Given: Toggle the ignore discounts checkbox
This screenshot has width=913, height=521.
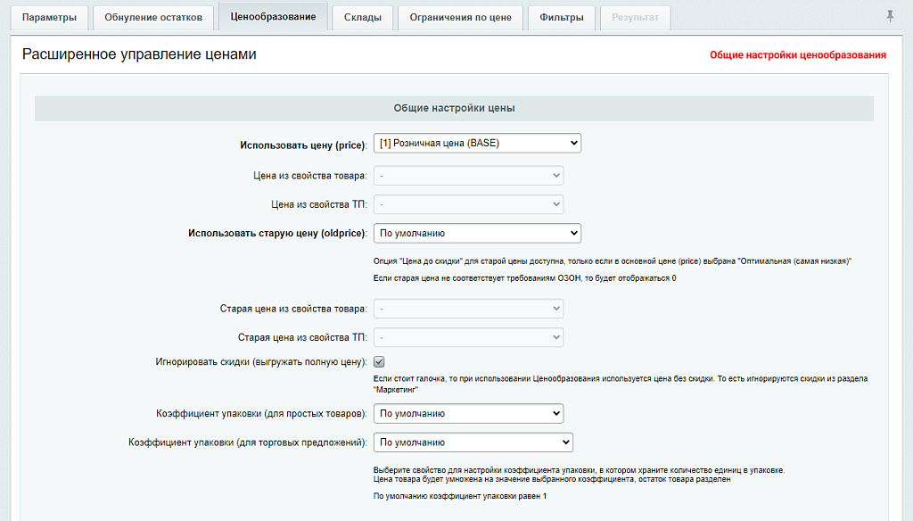Looking at the screenshot, I should tap(379, 362).
